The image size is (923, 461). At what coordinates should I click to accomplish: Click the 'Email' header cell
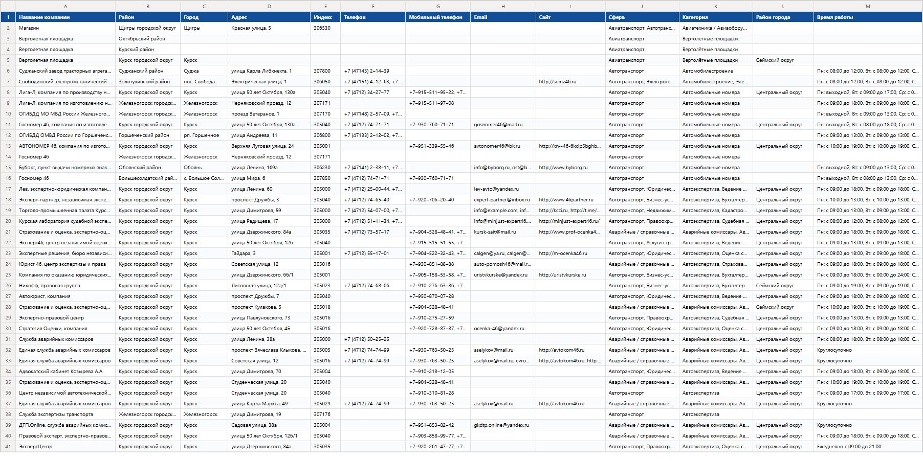(503, 17)
